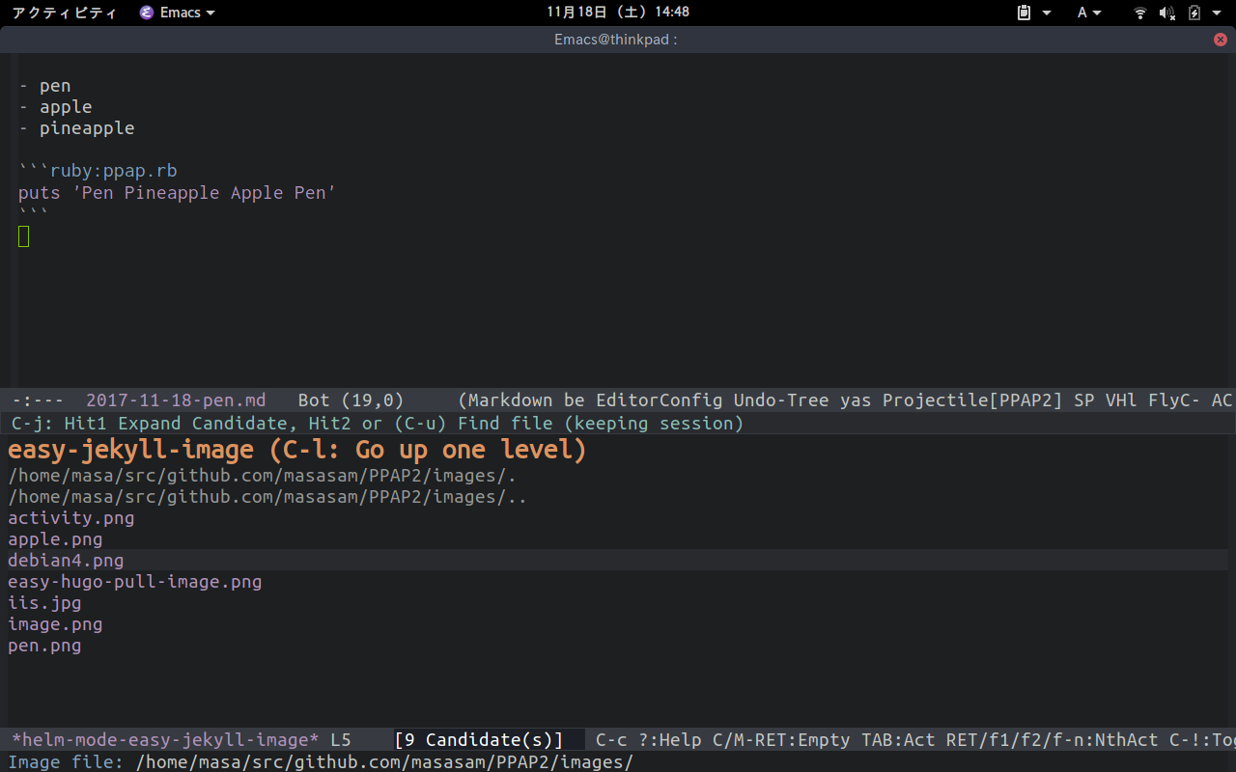The width and height of the screenshot is (1236, 772).
Task: Select the images/. directory candidate
Action: [262, 476]
